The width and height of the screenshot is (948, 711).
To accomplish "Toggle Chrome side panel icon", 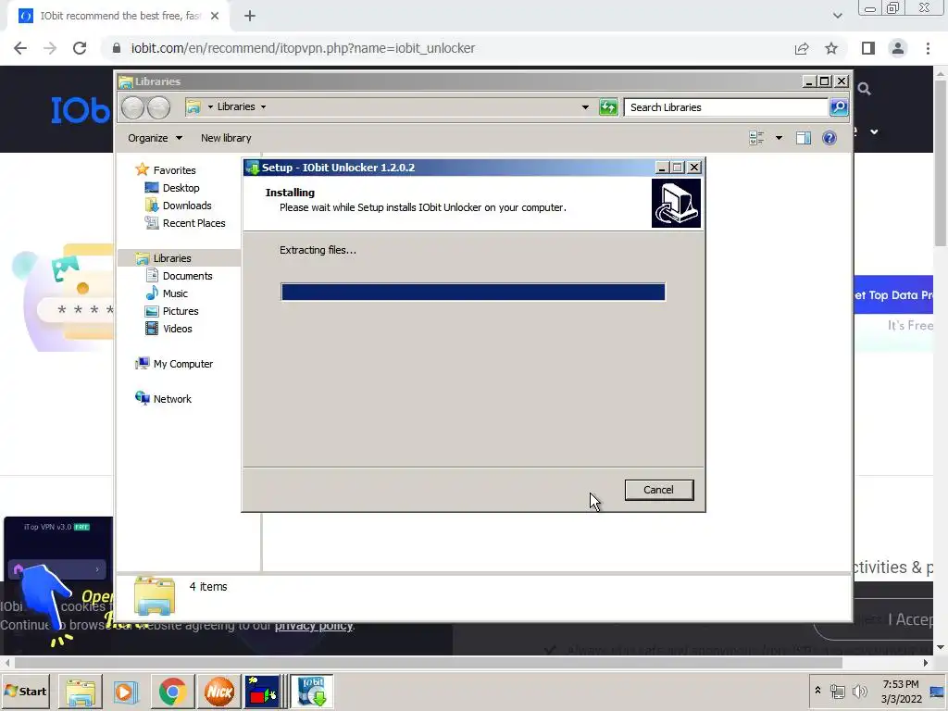I will tap(868, 48).
